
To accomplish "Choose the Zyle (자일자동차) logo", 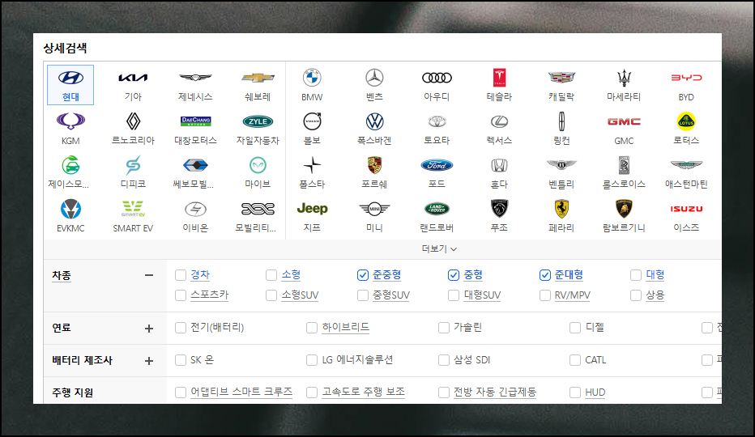I will click(258, 121).
